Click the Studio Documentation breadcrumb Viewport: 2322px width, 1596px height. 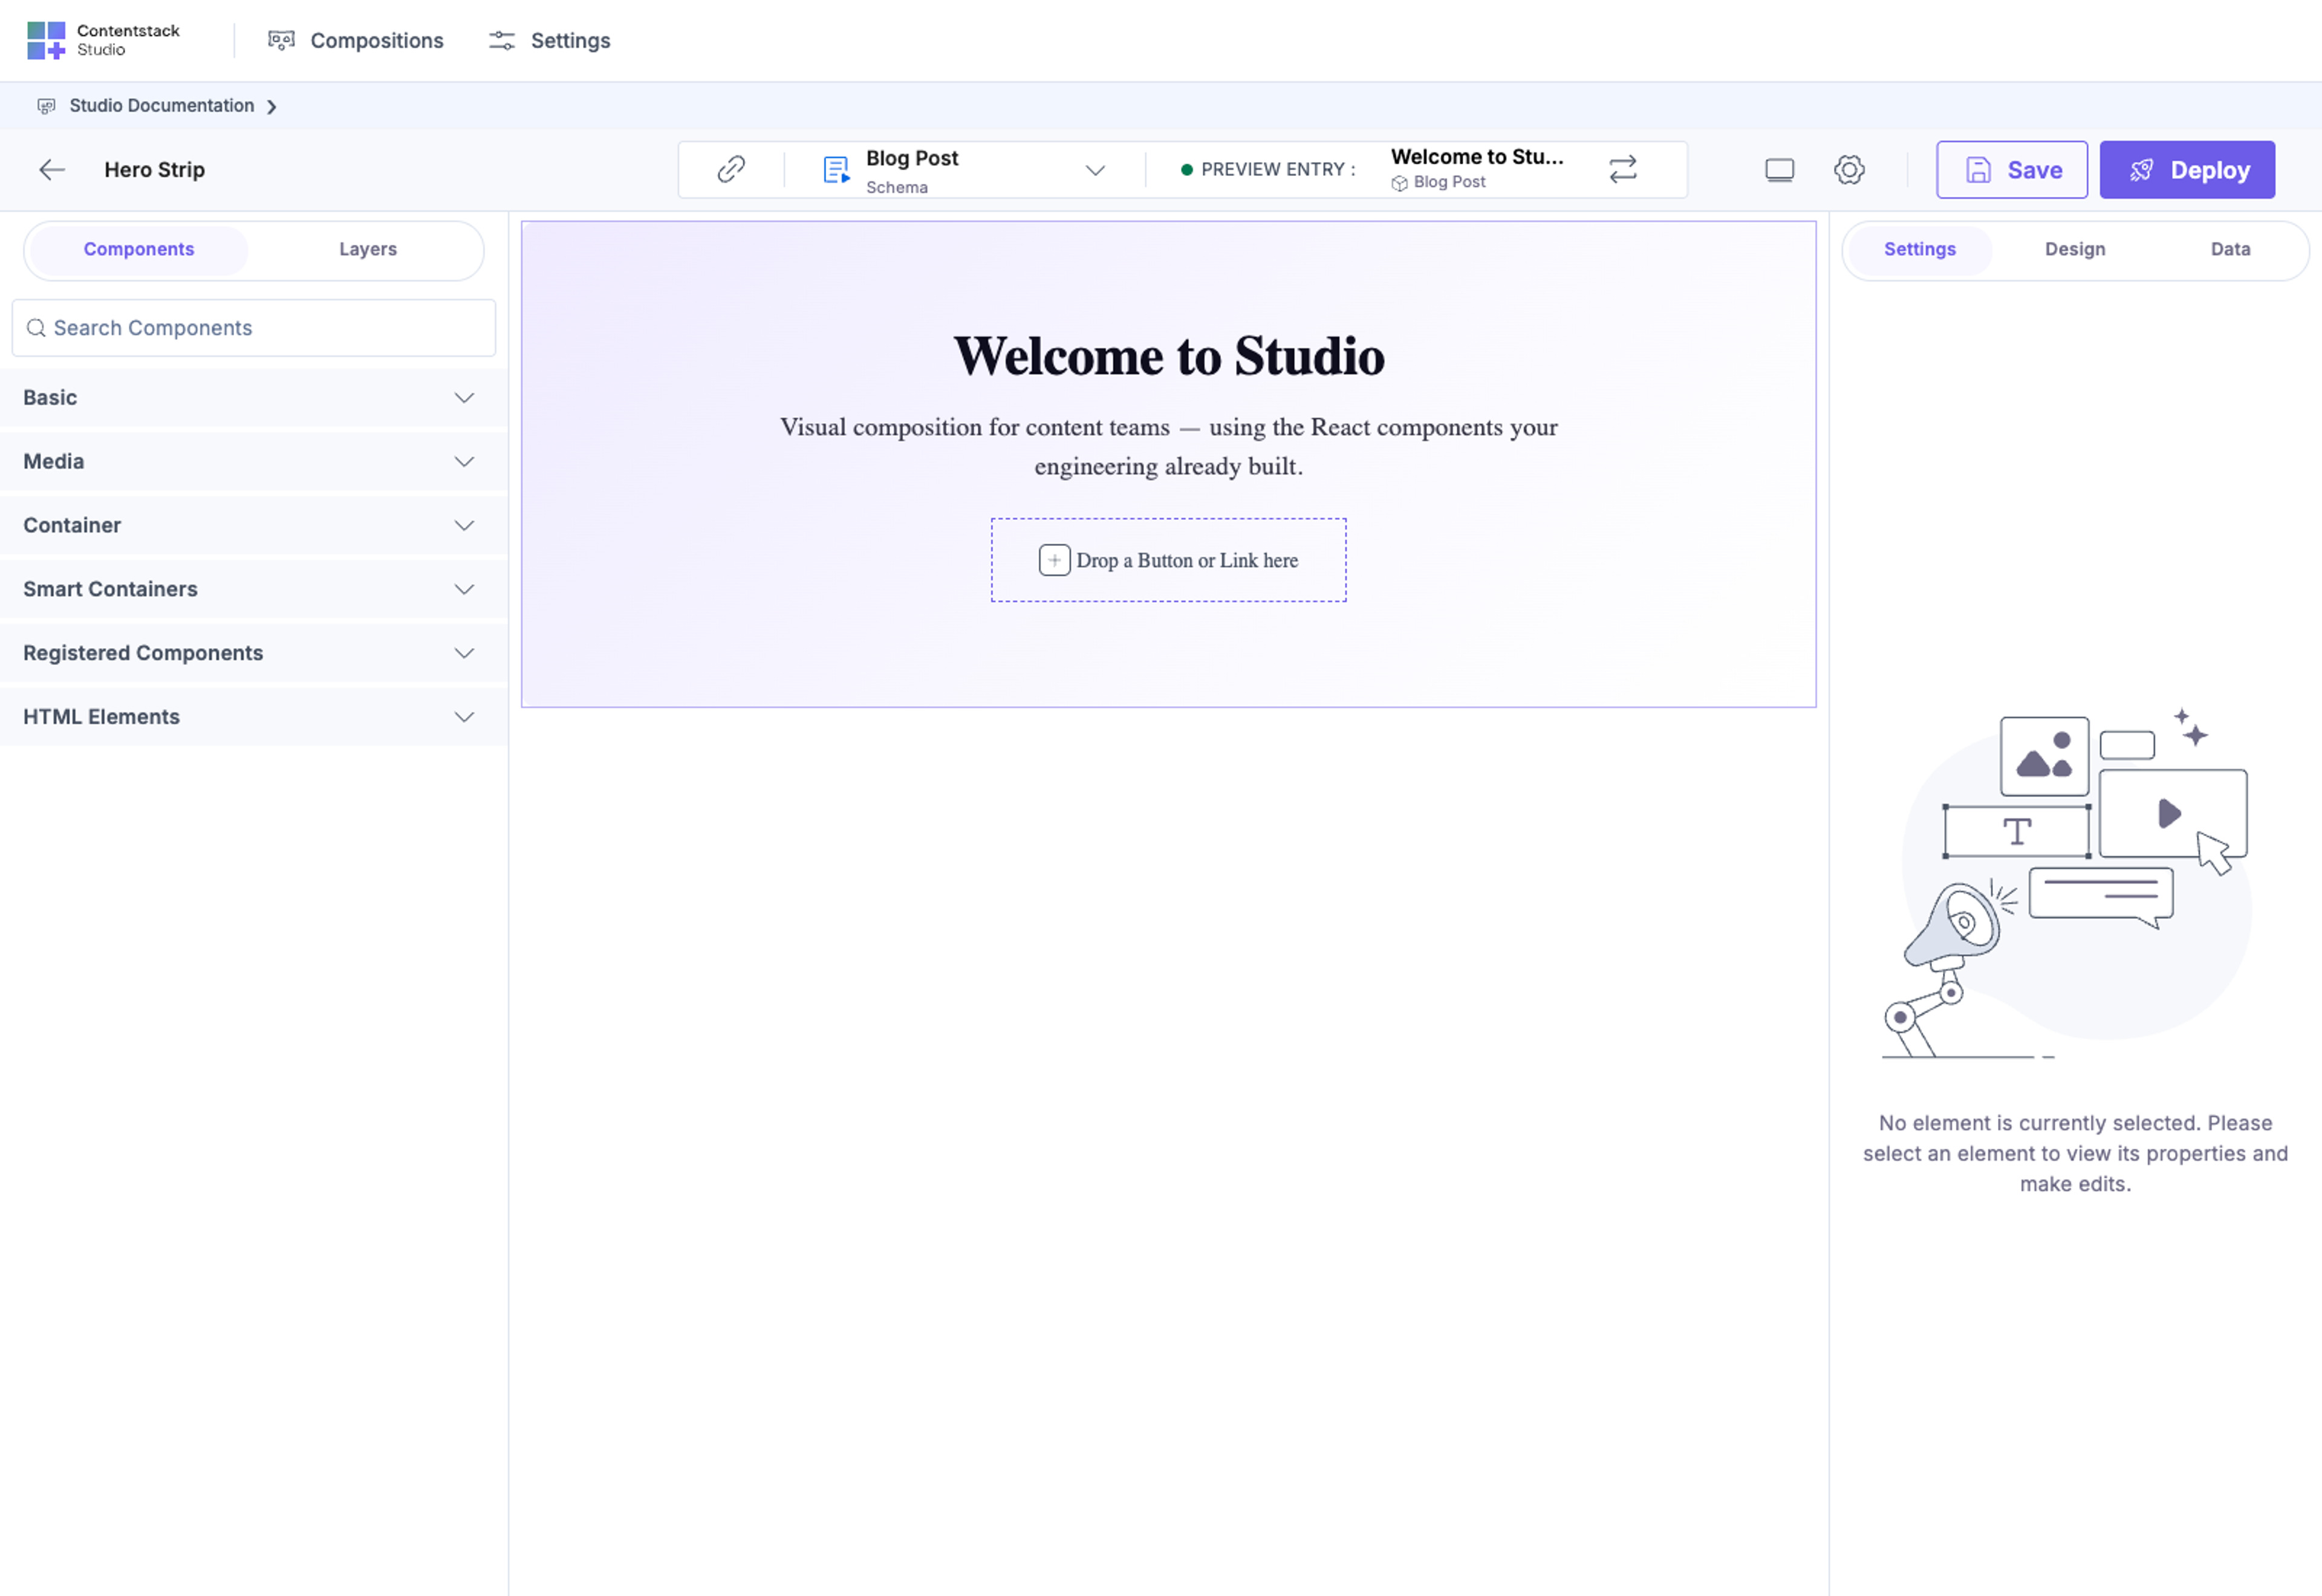point(161,105)
